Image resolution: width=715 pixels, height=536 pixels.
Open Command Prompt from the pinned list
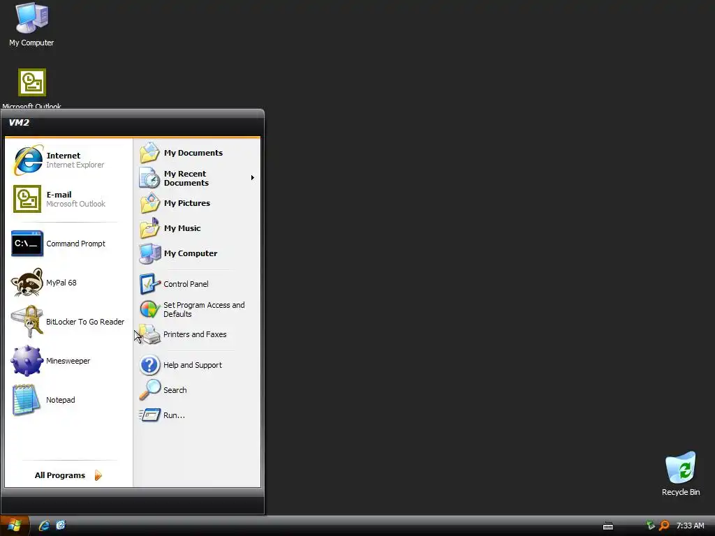point(68,244)
